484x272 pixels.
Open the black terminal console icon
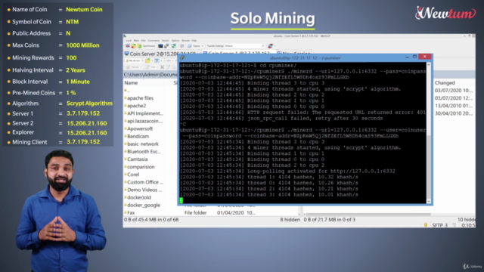coord(160,46)
